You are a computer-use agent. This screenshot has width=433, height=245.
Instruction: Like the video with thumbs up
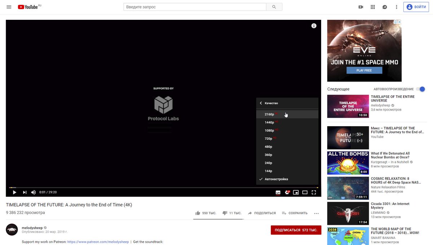click(206, 213)
